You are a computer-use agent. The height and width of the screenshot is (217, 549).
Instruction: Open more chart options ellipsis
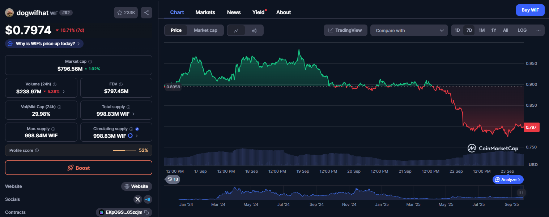tap(539, 31)
